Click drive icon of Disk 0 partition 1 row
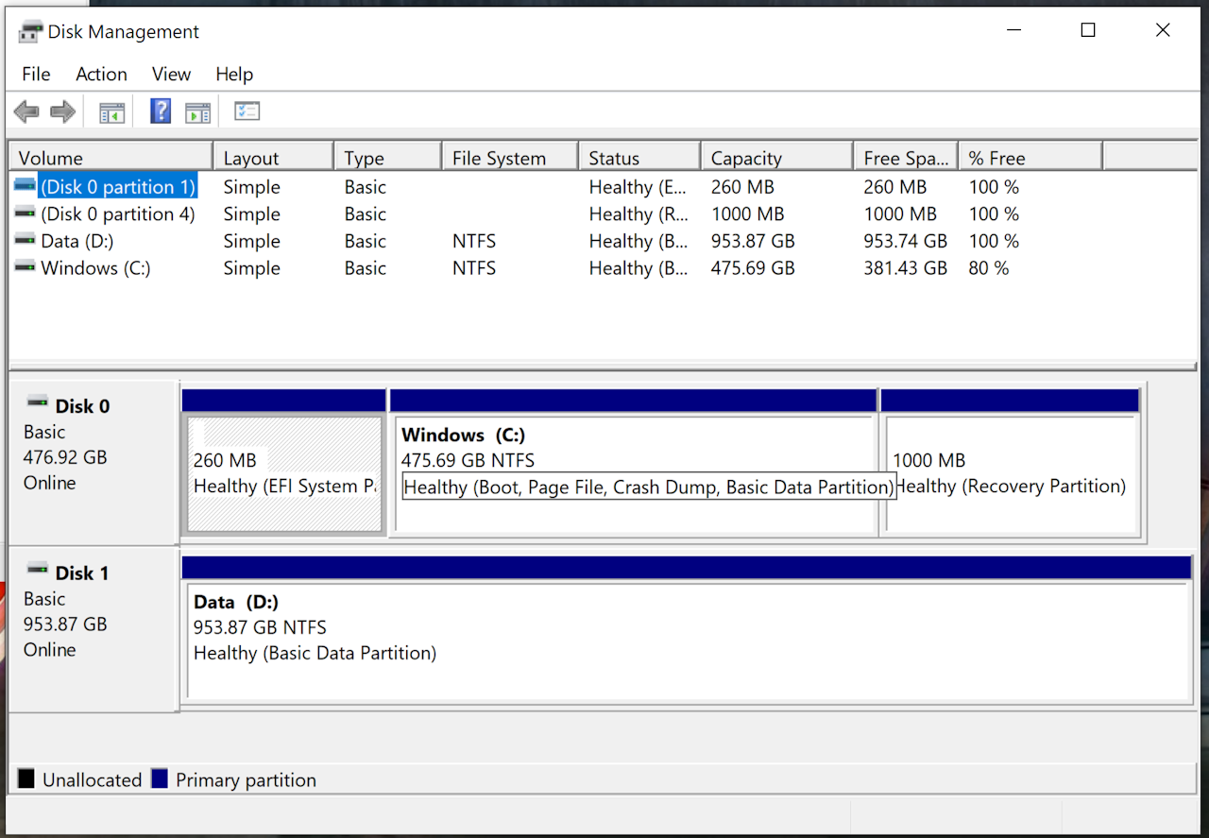This screenshot has width=1209, height=838. (26, 186)
